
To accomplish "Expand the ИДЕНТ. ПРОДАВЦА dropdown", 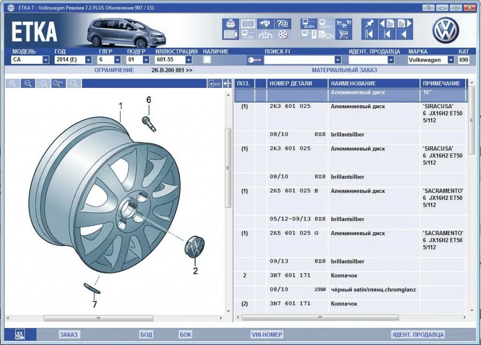I will 390,60.
